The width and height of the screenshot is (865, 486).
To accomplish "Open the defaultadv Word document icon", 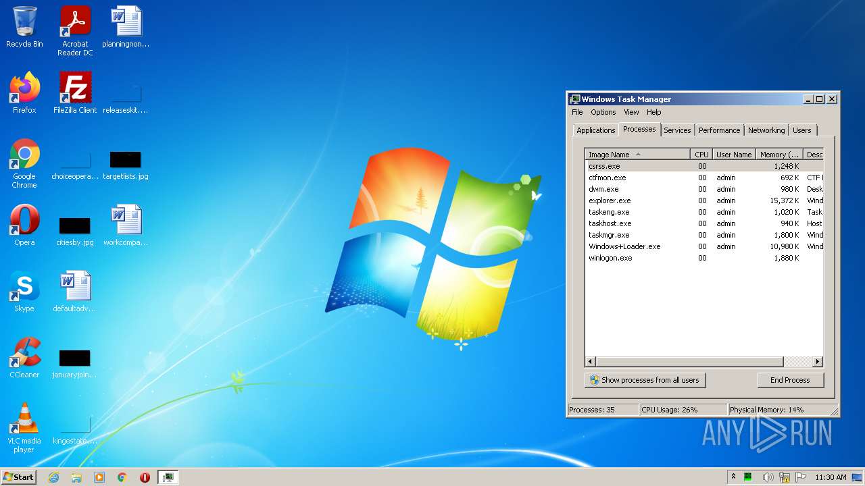I will [x=75, y=292].
